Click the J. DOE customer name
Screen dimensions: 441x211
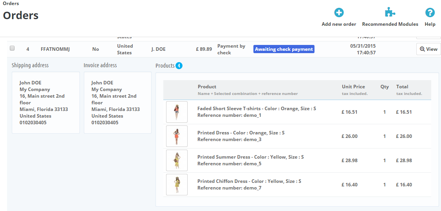click(158, 49)
